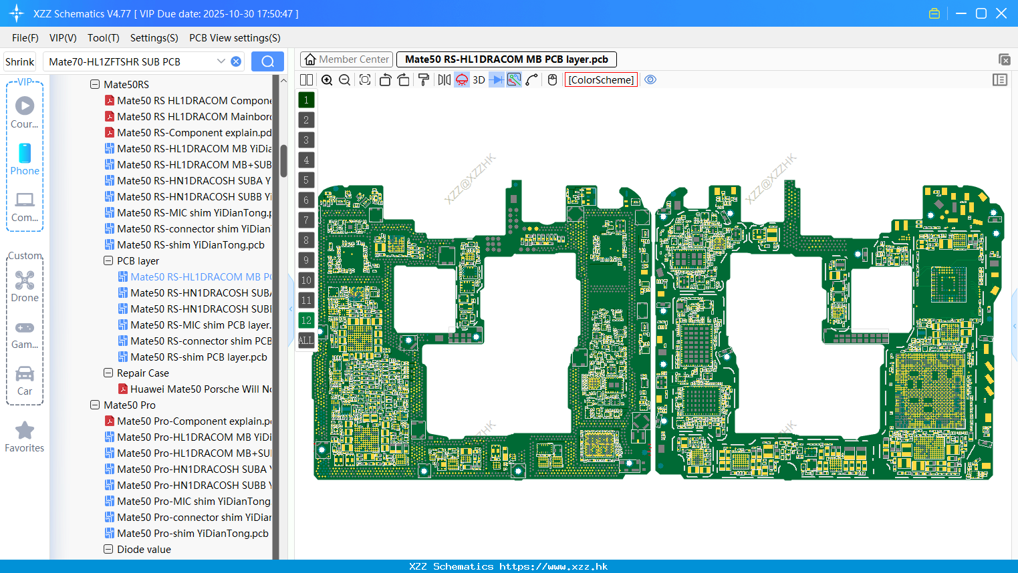Expand the right edge panel arrow
Viewport: 1018px width, 573px height.
1015,326
